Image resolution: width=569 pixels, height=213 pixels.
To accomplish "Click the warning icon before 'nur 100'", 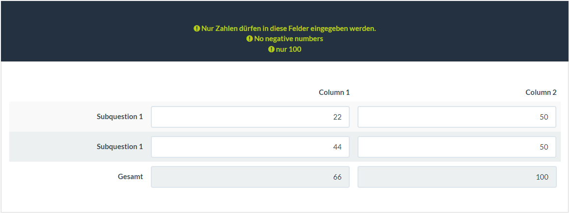I will 271,49.
